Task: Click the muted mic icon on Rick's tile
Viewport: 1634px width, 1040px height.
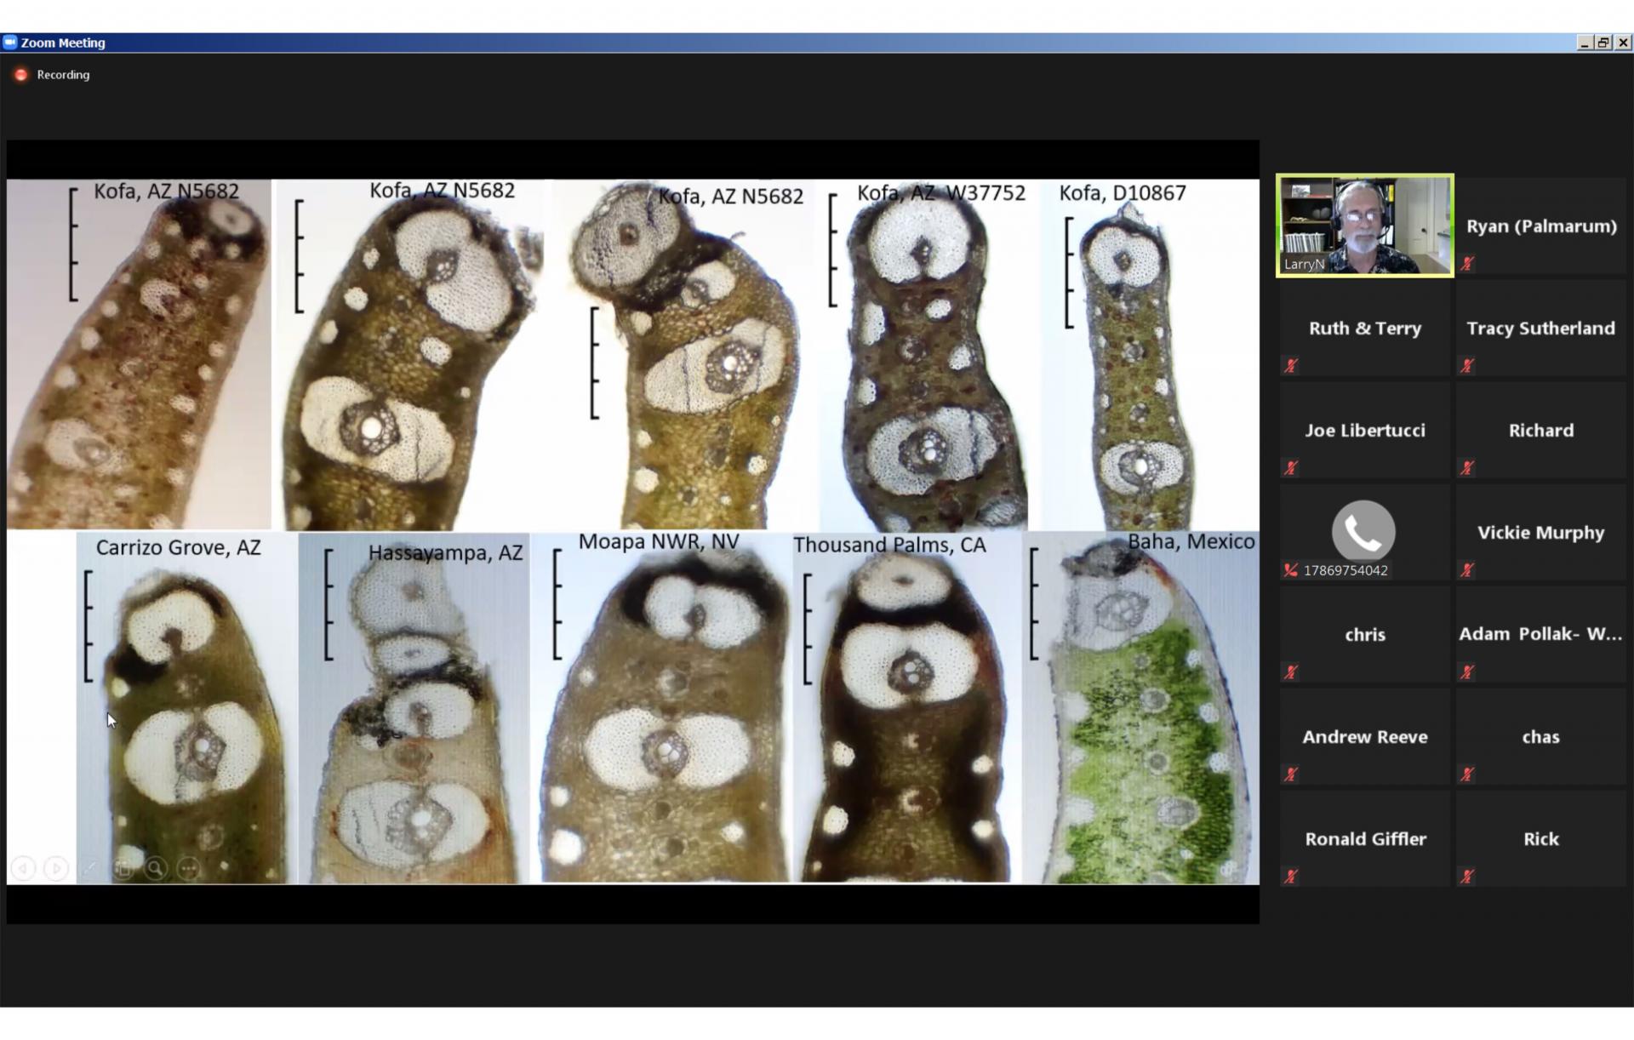Action: pyautogui.click(x=1467, y=877)
